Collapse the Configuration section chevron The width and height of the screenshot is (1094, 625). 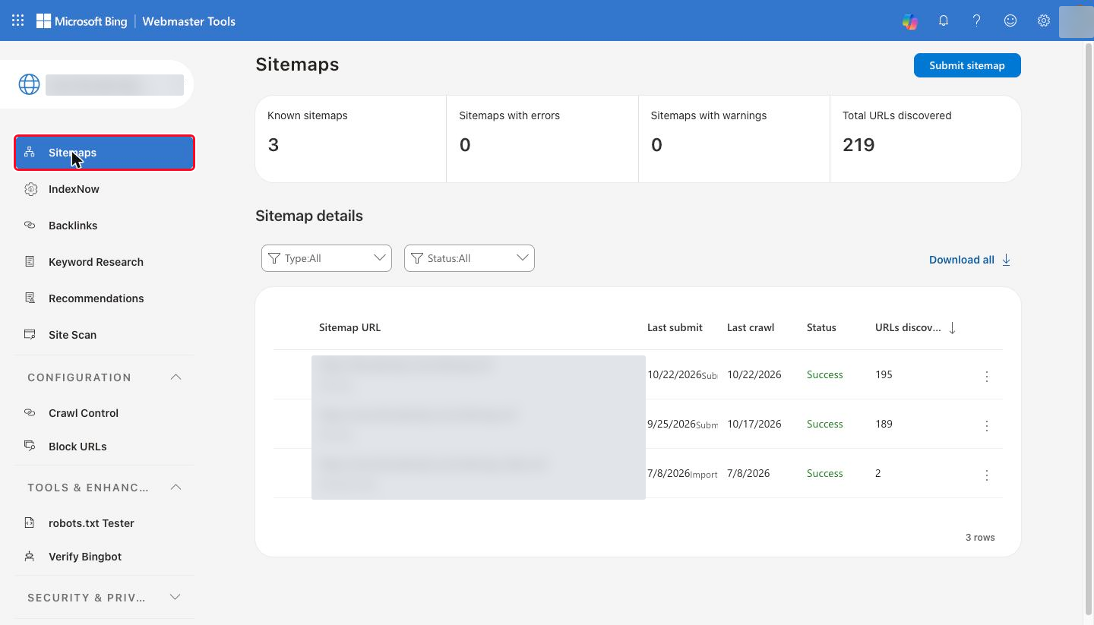coord(175,377)
